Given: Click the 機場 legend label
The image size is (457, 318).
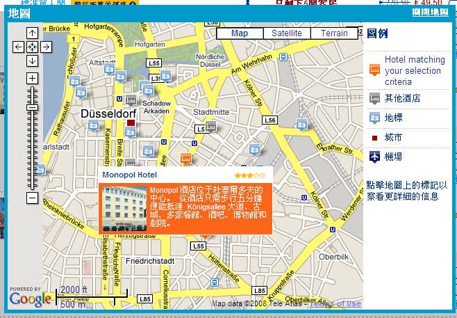Looking at the screenshot, I should point(394,157).
